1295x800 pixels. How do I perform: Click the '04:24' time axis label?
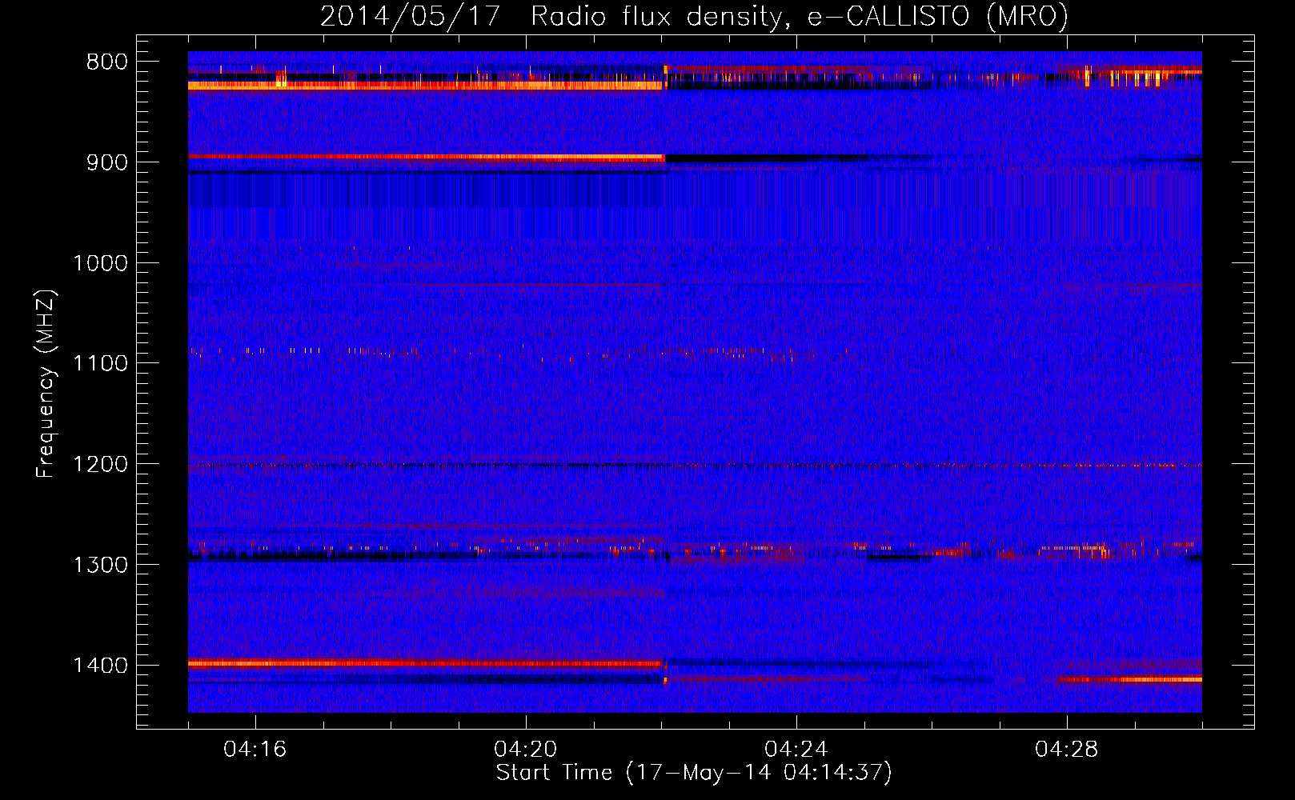[x=796, y=749]
